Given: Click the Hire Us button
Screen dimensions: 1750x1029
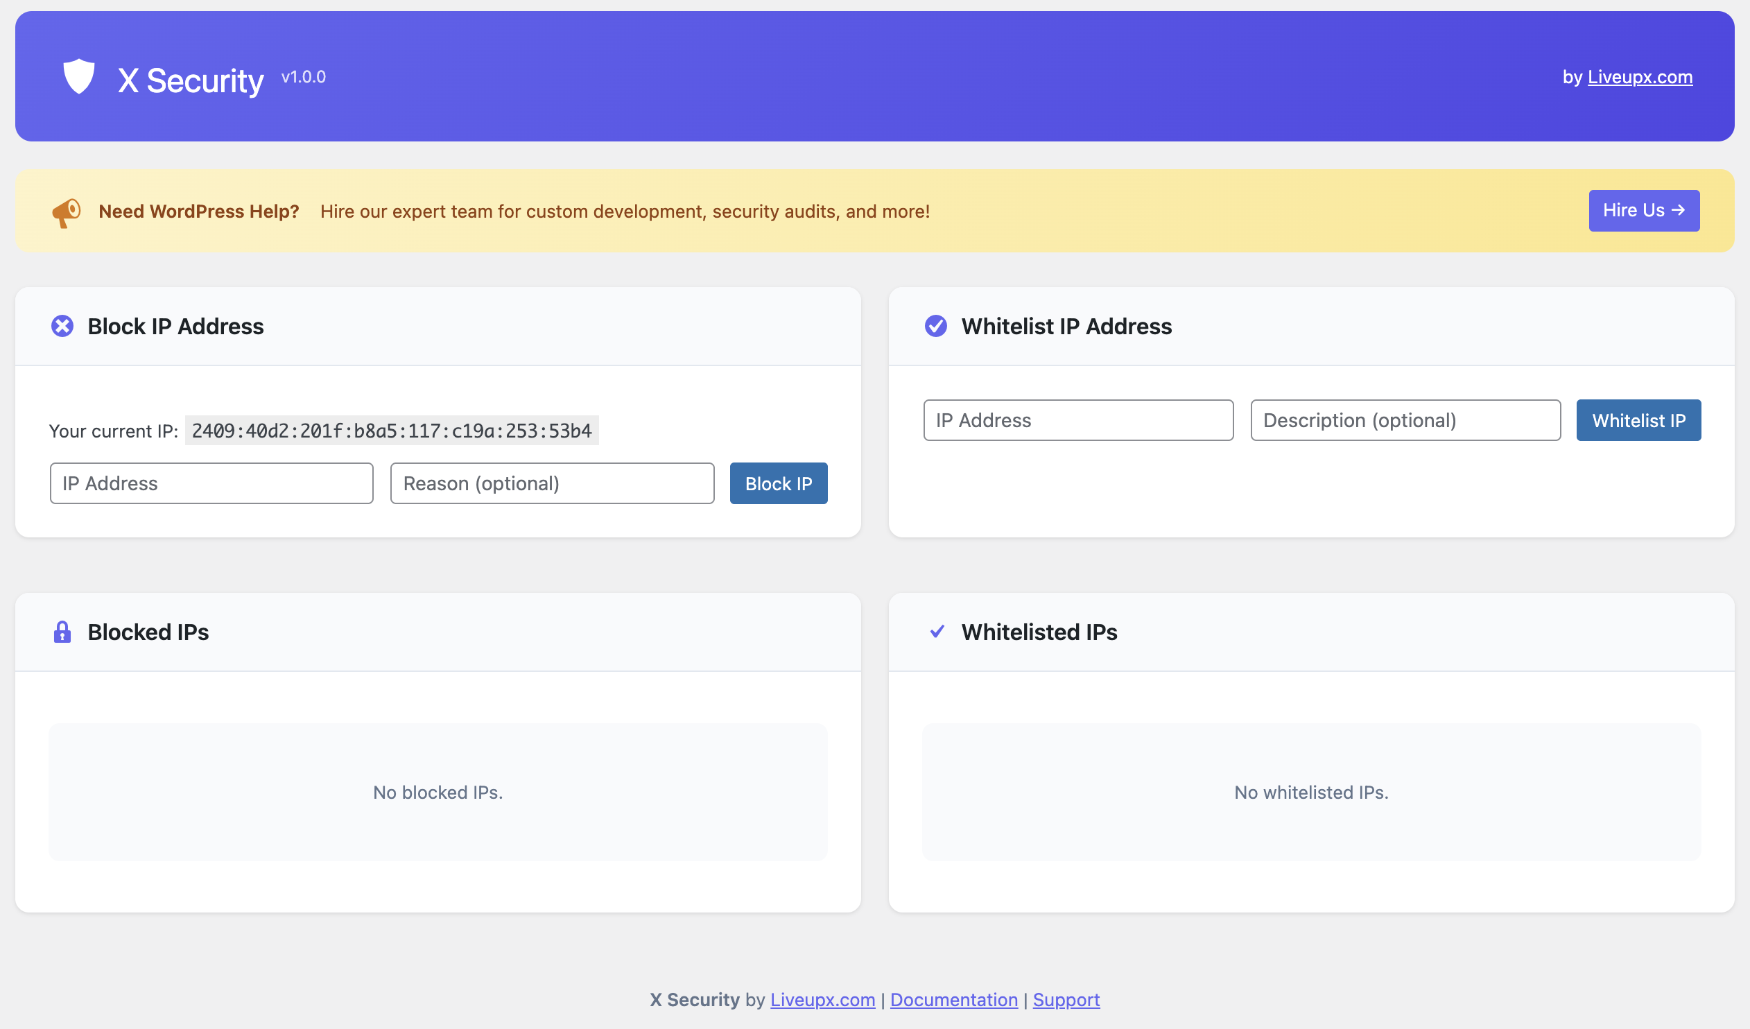Looking at the screenshot, I should pos(1645,210).
